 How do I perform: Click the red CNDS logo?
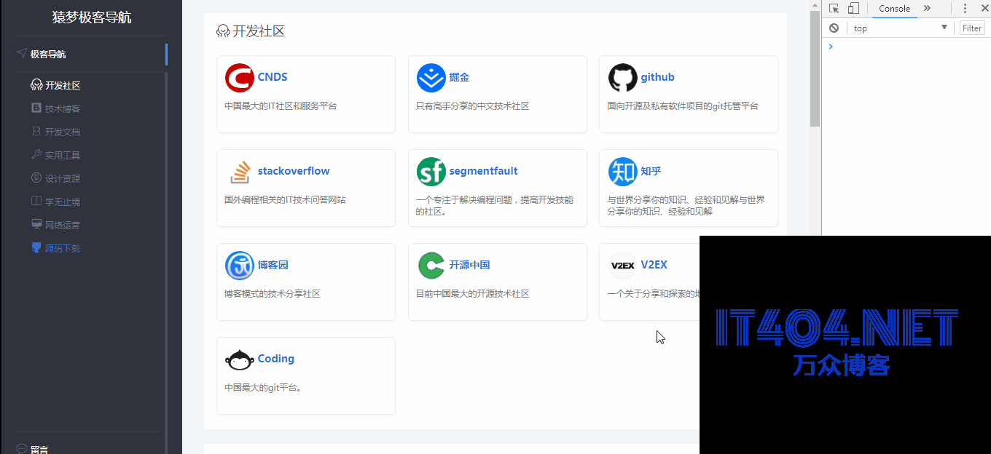[x=239, y=78]
